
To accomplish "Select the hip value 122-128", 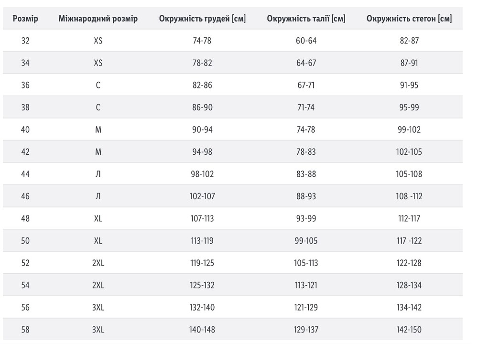I will point(409,263).
